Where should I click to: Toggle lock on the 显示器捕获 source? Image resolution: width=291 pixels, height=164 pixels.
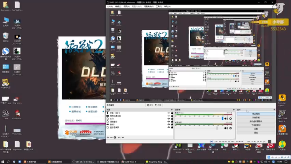point(172,127)
